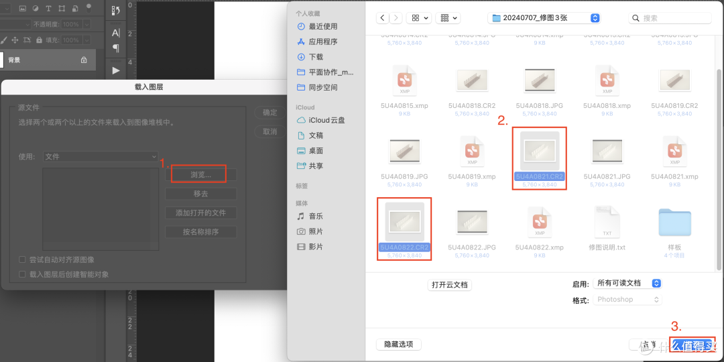
Task: Click the lock icon on 背景 layer
Action: pyautogui.click(x=84, y=60)
